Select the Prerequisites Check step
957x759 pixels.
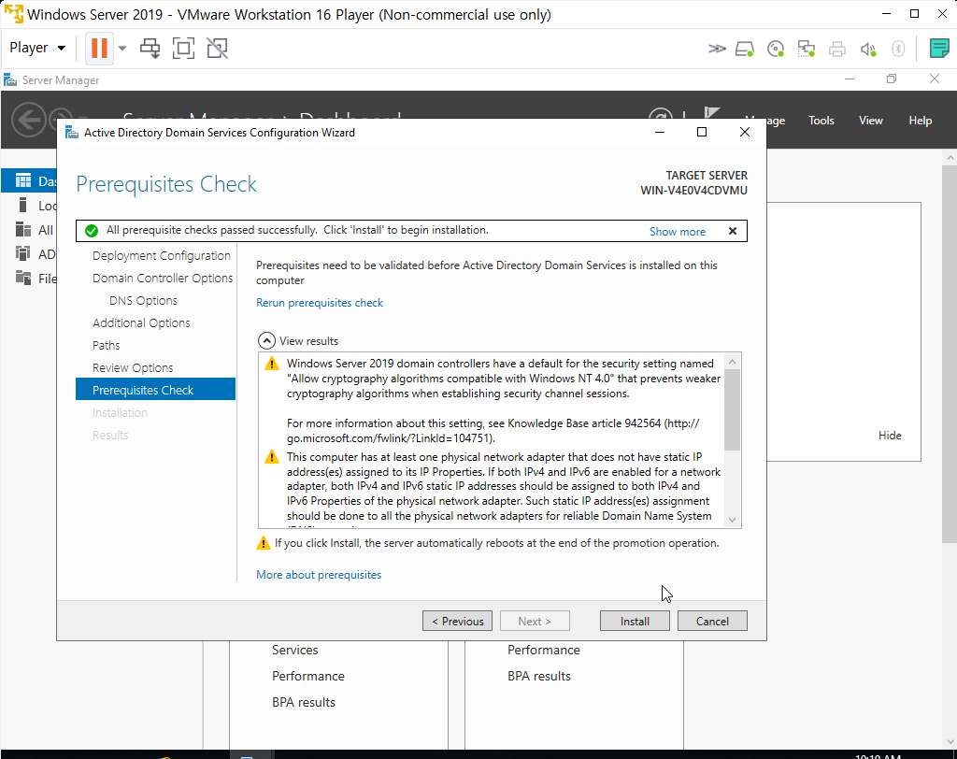pos(155,390)
